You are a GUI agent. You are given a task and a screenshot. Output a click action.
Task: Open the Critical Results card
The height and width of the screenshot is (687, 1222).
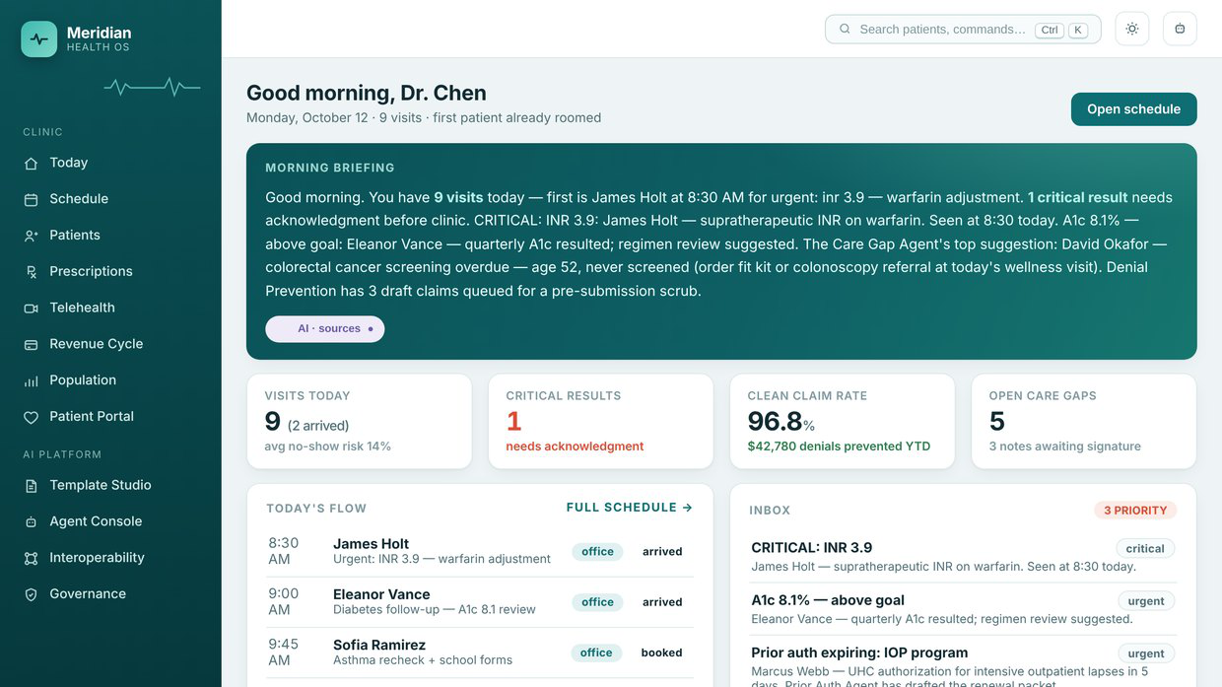[600, 421]
